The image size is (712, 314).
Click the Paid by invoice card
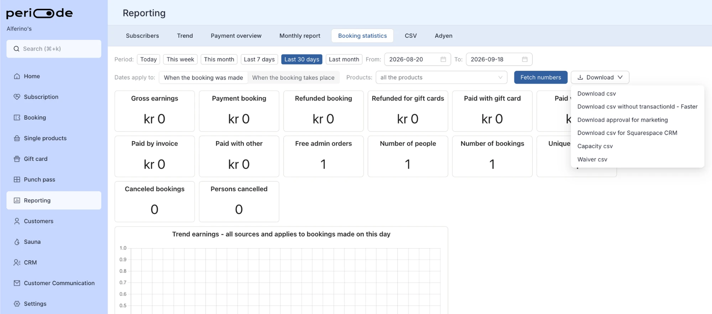pyautogui.click(x=154, y=156)
